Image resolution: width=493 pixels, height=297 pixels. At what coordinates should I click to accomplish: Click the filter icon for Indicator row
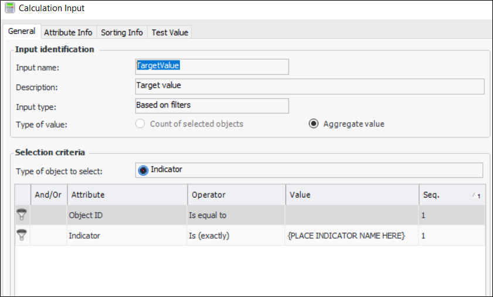pyautogui.click(x=23, y=236)
